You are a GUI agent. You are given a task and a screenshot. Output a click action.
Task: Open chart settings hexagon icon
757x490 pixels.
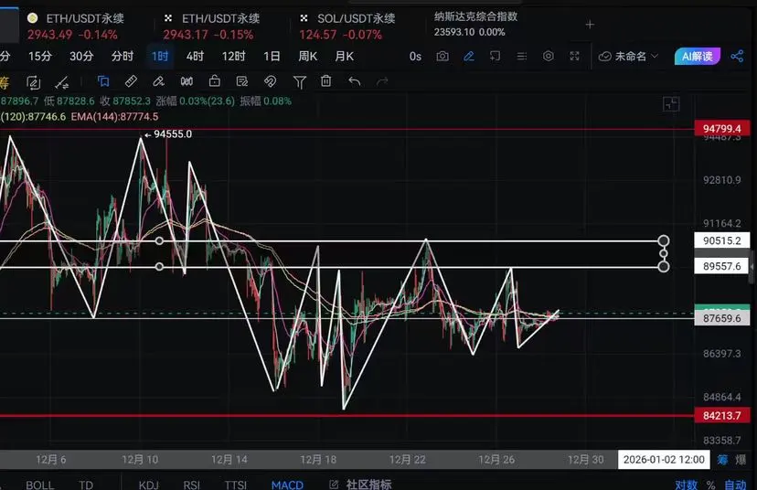548,56
